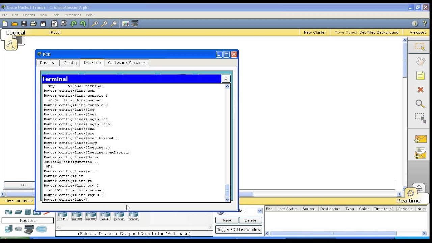Screen dimensions: 432x243
Task: Click the Add Complex PDU envelope icon
Action: [x=420, y=154]
